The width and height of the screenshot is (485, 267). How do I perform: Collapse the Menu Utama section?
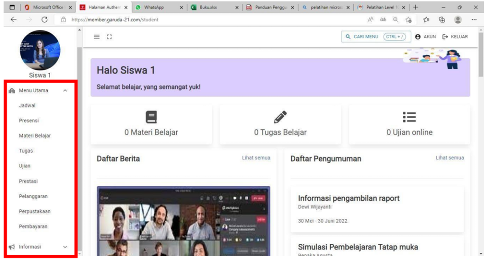point(65,90)
